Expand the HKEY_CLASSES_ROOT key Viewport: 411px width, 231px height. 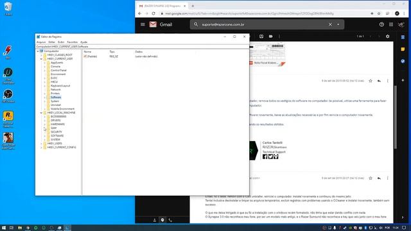(41, 55)
